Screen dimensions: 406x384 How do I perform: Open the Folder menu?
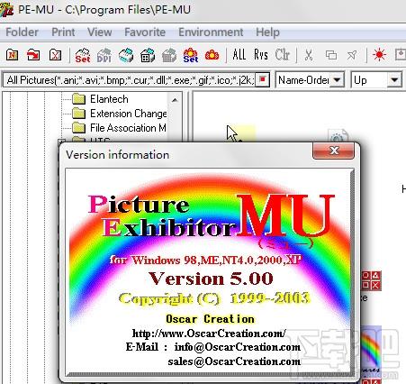[x=22, y=32]
